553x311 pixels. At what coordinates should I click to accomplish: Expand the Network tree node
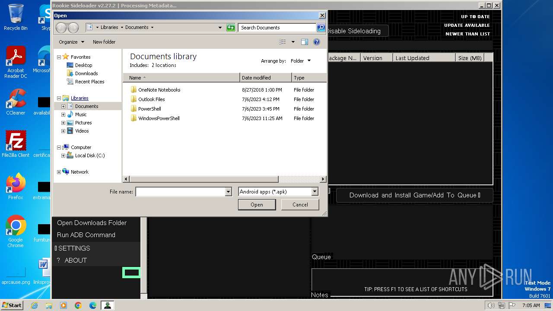59,172
